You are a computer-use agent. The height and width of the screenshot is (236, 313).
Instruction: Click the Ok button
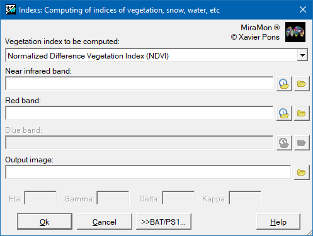pos(45,222)
